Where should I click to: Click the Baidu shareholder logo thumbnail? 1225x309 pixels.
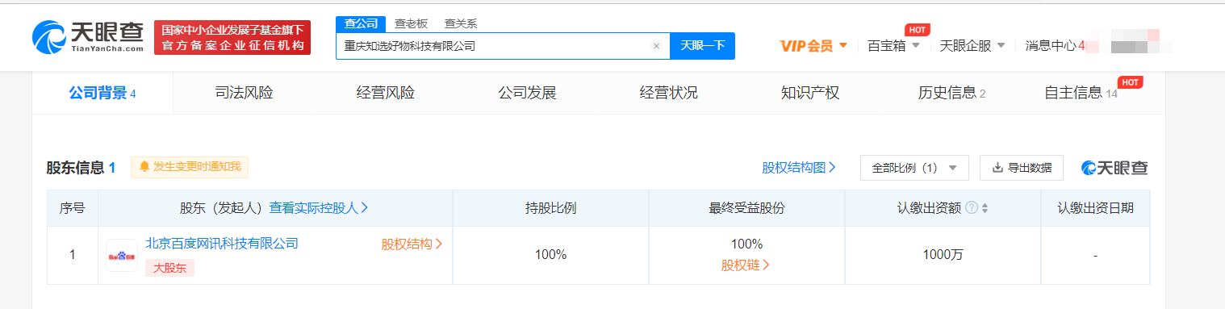122,256
